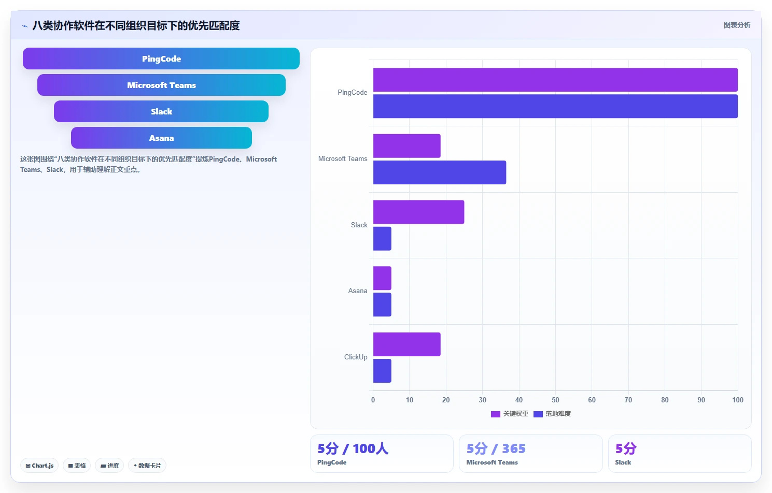Image resolution: width=772 pixels, height=493 pixels.
Task: Open the '5分 / 365' Microsoft Teams data card
Action: click(x=531, y=454)
